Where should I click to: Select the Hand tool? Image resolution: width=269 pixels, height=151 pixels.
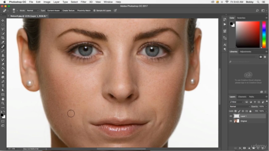click(3, 99)
